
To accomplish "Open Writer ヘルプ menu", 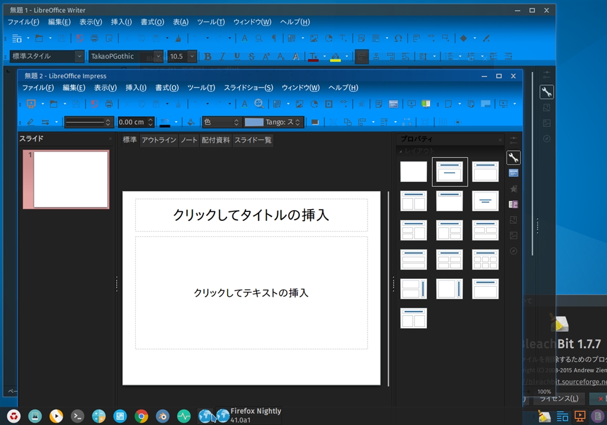I will tap(295, 22).
